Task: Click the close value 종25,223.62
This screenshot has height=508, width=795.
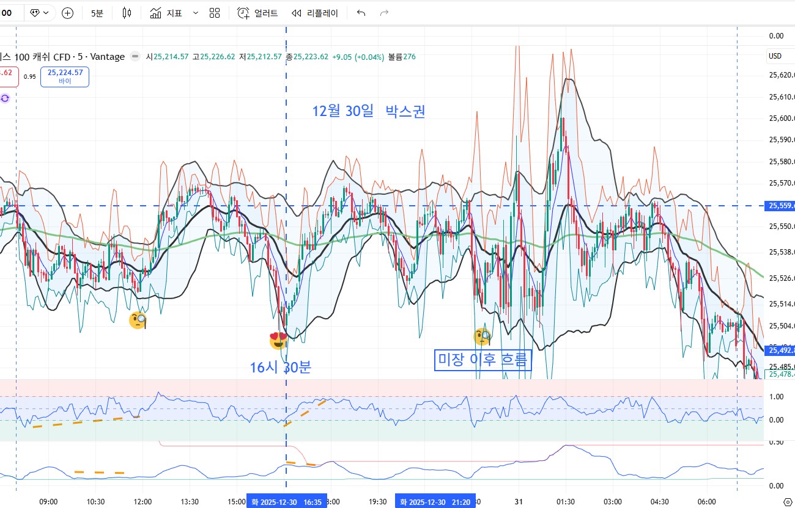Action: tap(307, 57)
